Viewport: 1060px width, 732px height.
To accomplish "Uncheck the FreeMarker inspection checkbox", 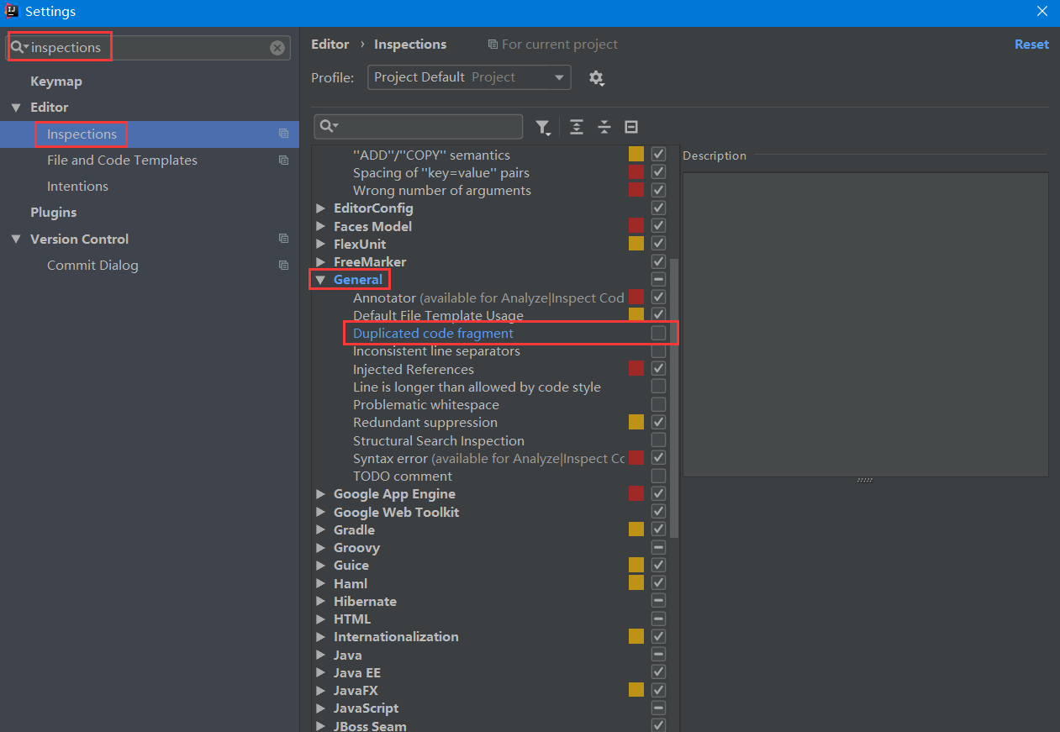I will 658,261.
